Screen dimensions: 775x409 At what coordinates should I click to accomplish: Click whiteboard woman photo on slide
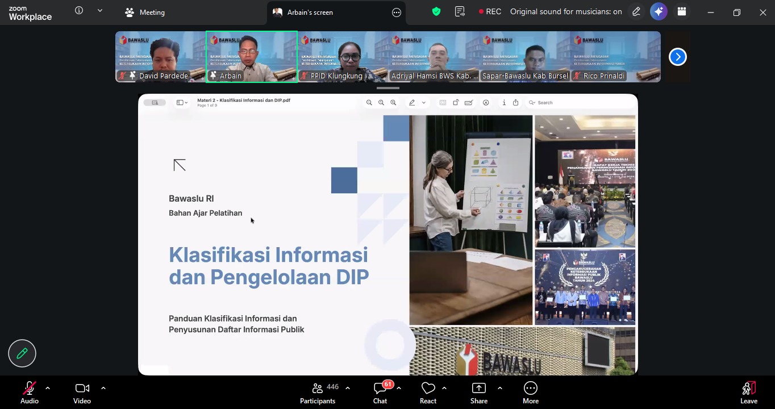[471, 220]
